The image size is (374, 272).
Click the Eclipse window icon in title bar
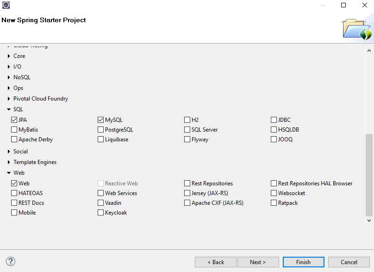pyautogui.click(x=6, y=5)
